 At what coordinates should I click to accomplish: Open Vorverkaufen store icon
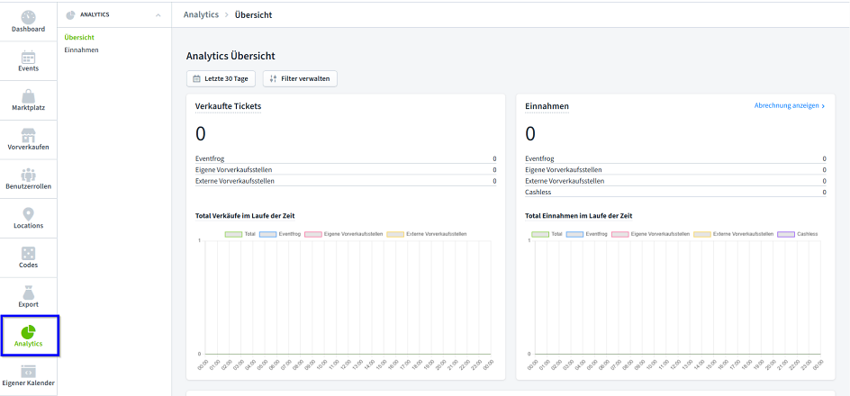28,136
